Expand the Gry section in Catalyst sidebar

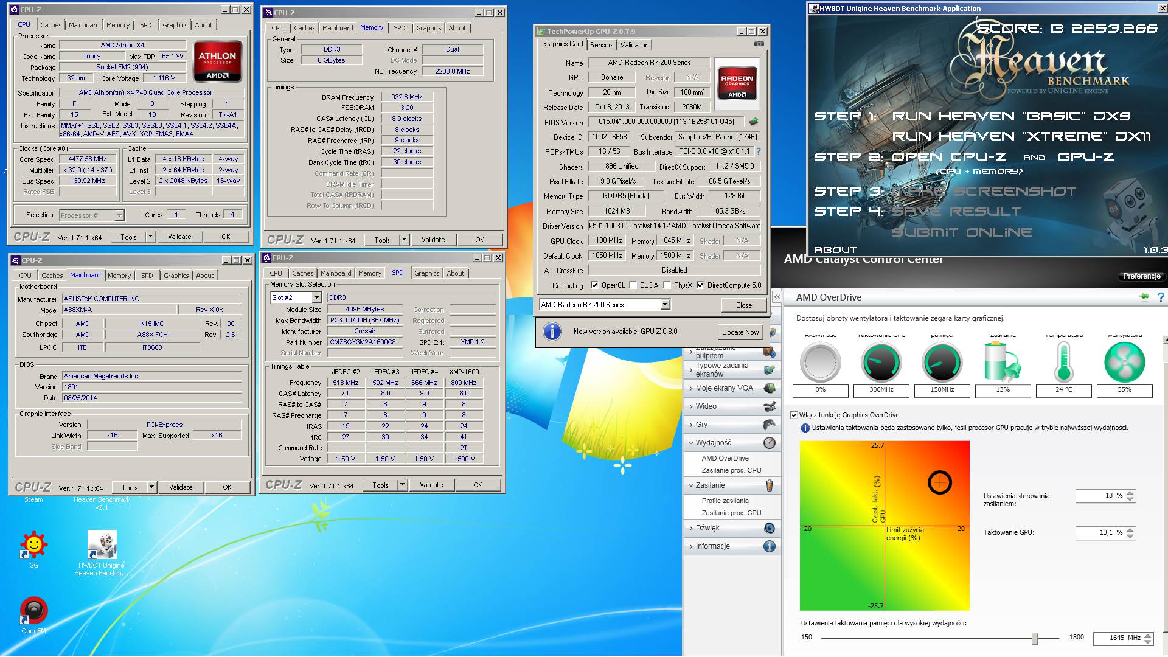(x=691, y=425)
